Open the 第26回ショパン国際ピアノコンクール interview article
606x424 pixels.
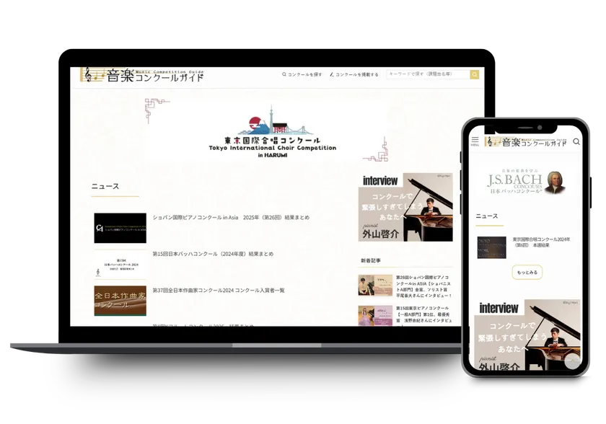coord(423,286)
